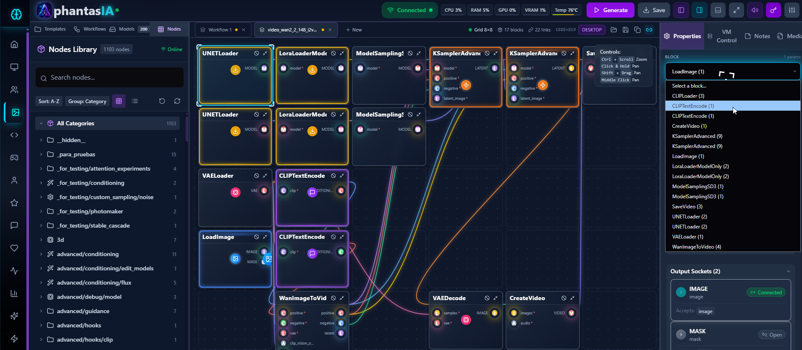Open the code brackets sidebar icon
Screen dimensions: 802x350
[x=14, y=135]
